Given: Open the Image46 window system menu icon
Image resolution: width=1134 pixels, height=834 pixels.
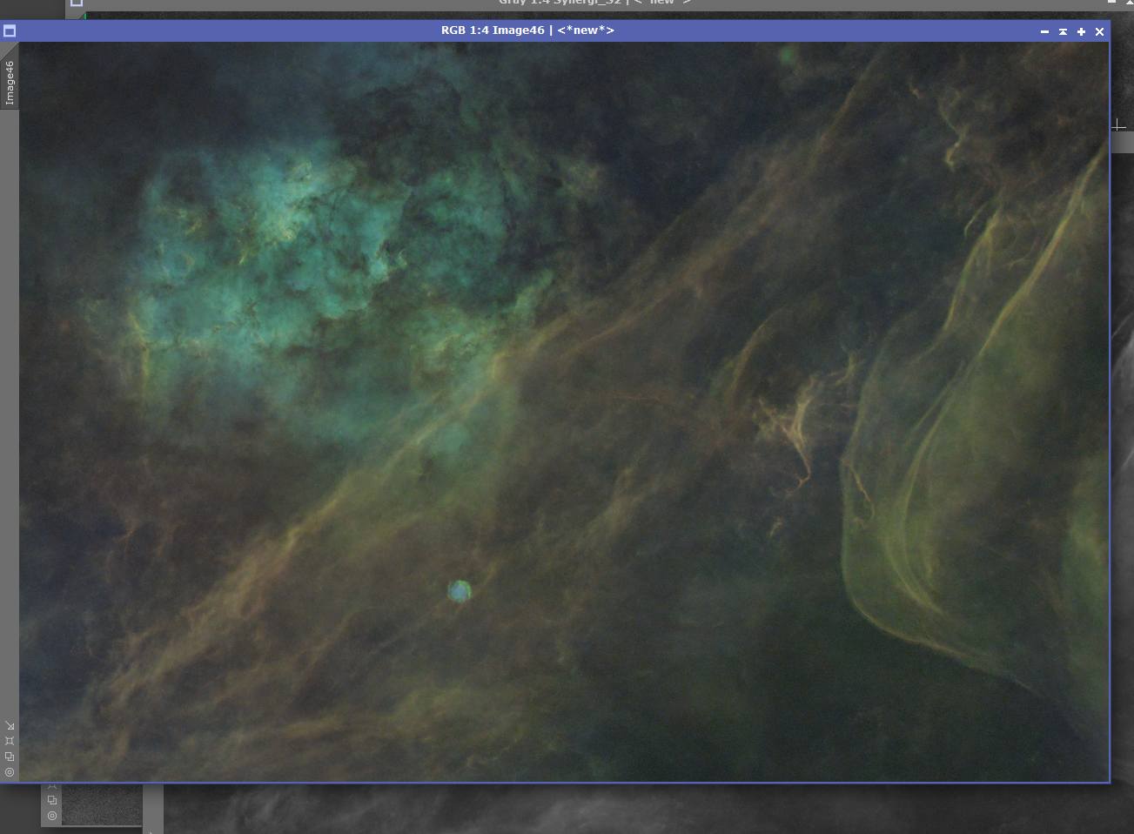Looking at the screenshot, I should pyautogui.click(x=10, y=30).
